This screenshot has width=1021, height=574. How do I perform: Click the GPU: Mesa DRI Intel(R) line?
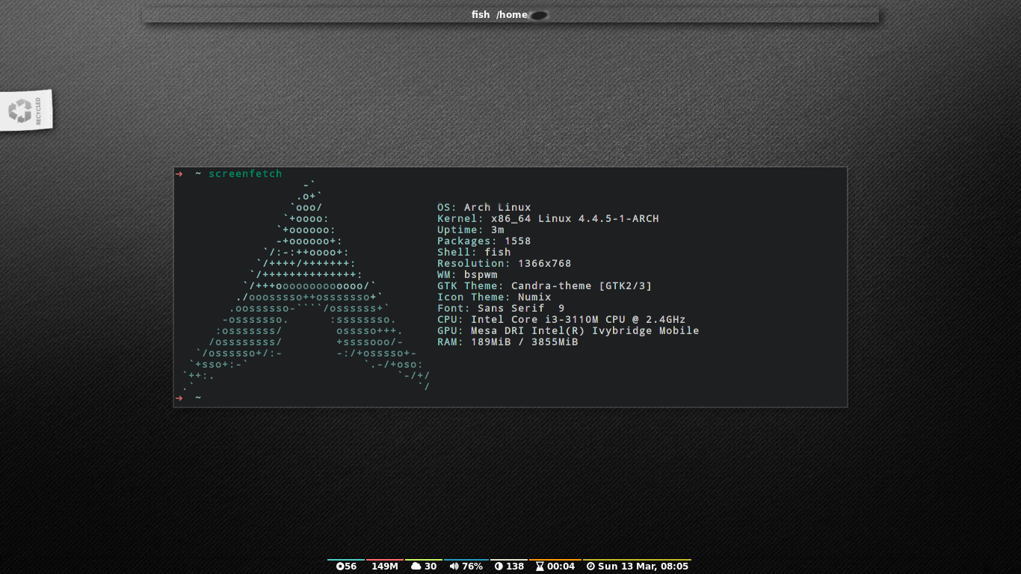(568, 330)
